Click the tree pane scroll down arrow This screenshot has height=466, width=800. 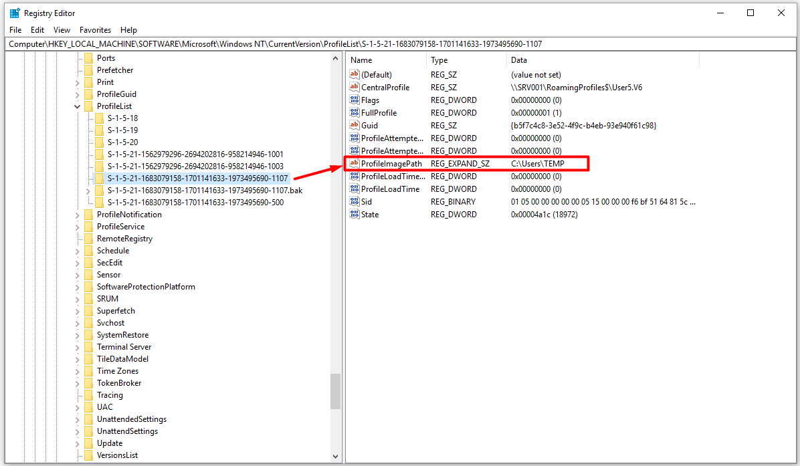[x=335, y=457]
